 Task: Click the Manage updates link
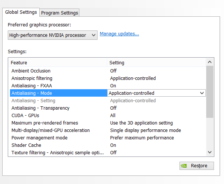[x=119, y=34]
